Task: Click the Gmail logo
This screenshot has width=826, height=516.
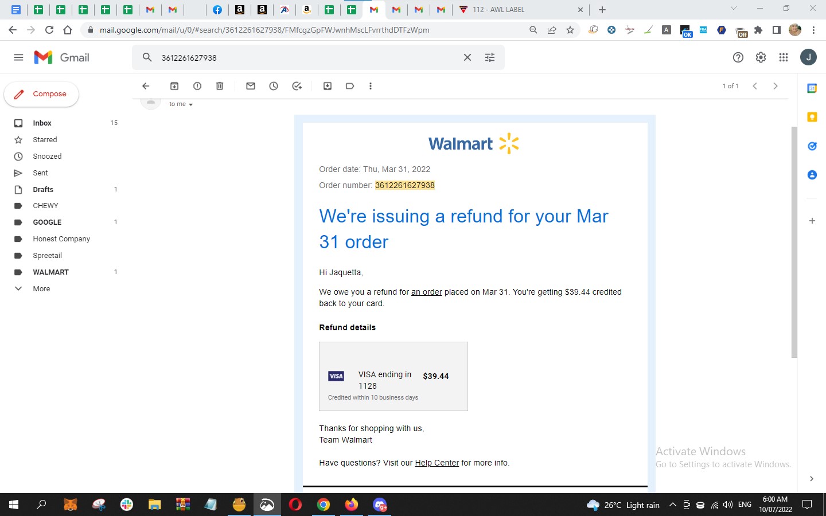Action: click(x=62, y=57)
